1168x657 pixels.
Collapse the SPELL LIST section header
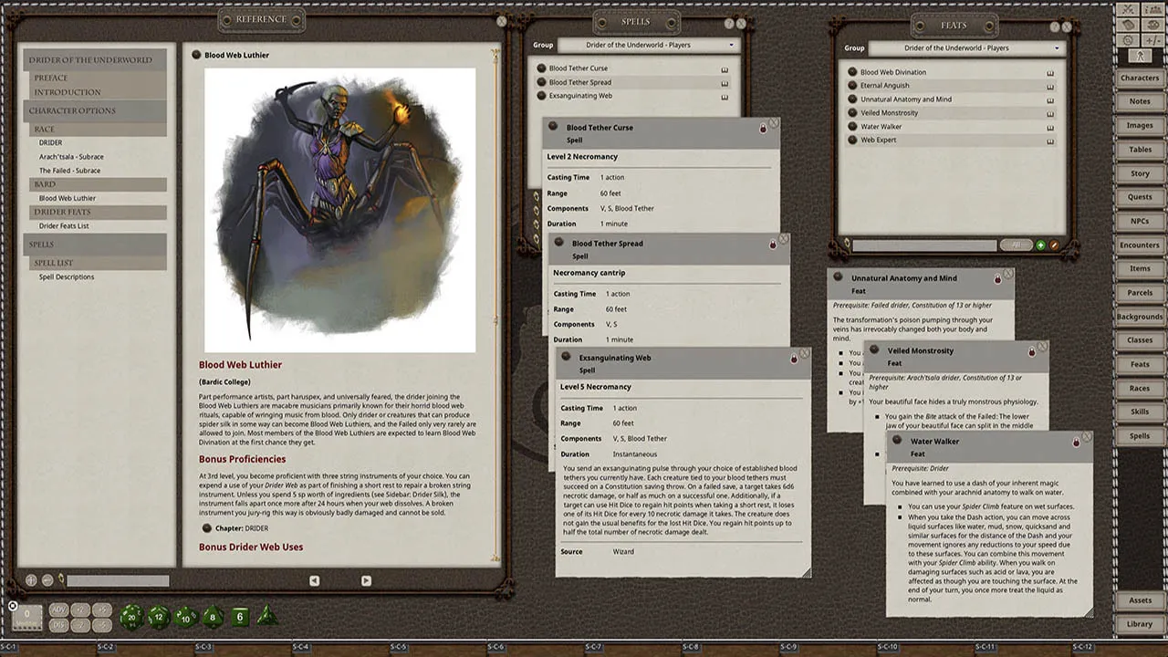pyautogui.click(x=96, y=263)
